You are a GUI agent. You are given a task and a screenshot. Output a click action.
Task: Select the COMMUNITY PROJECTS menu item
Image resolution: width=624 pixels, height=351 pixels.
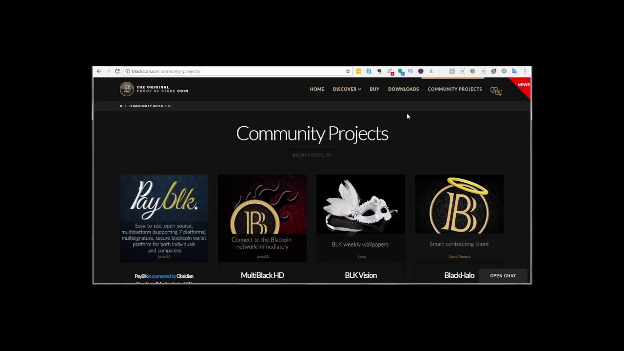[454, 89]
